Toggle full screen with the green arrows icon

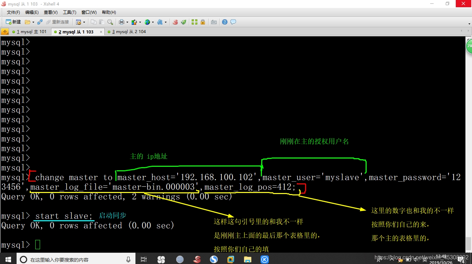pyautogui.click(x=195, y=22)
